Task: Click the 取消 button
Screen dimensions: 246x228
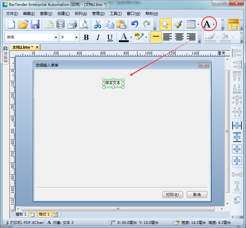Action: pos(197,195)
